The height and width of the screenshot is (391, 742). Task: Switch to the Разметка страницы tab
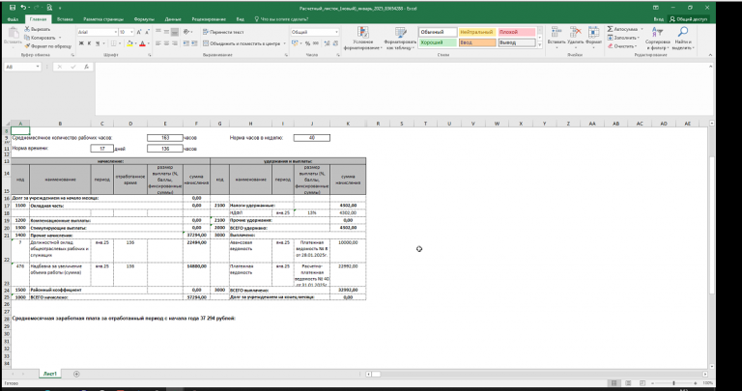tap(103, 19)
